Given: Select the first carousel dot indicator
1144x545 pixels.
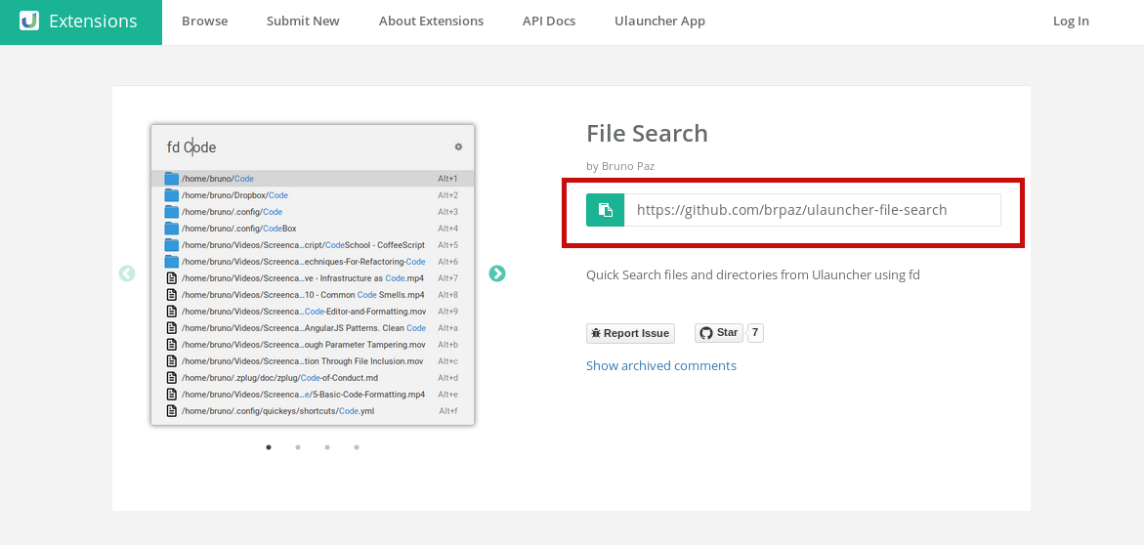Looking at the screenshot, I should 269,447.
